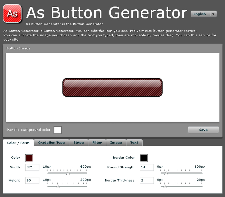Go to the Text tab

134,143
